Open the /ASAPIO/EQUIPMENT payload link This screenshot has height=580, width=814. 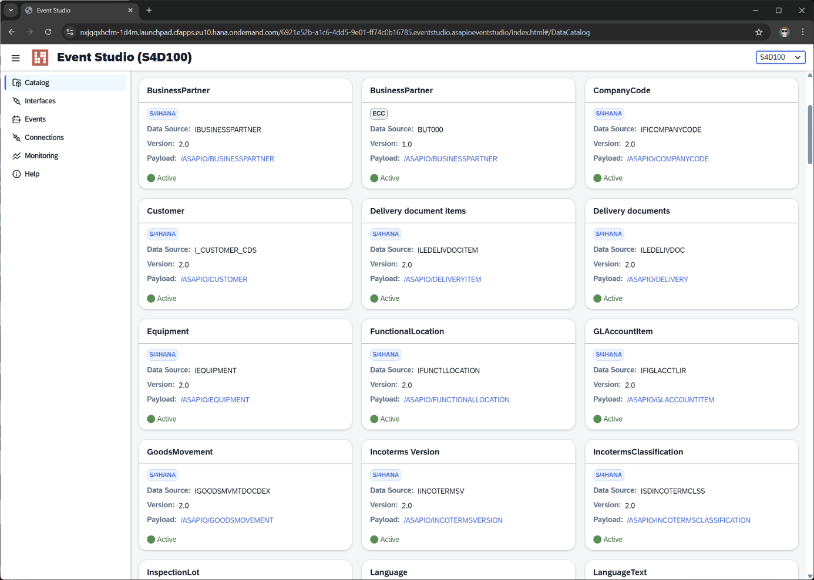pyautogui.click(x=215, y=400)
